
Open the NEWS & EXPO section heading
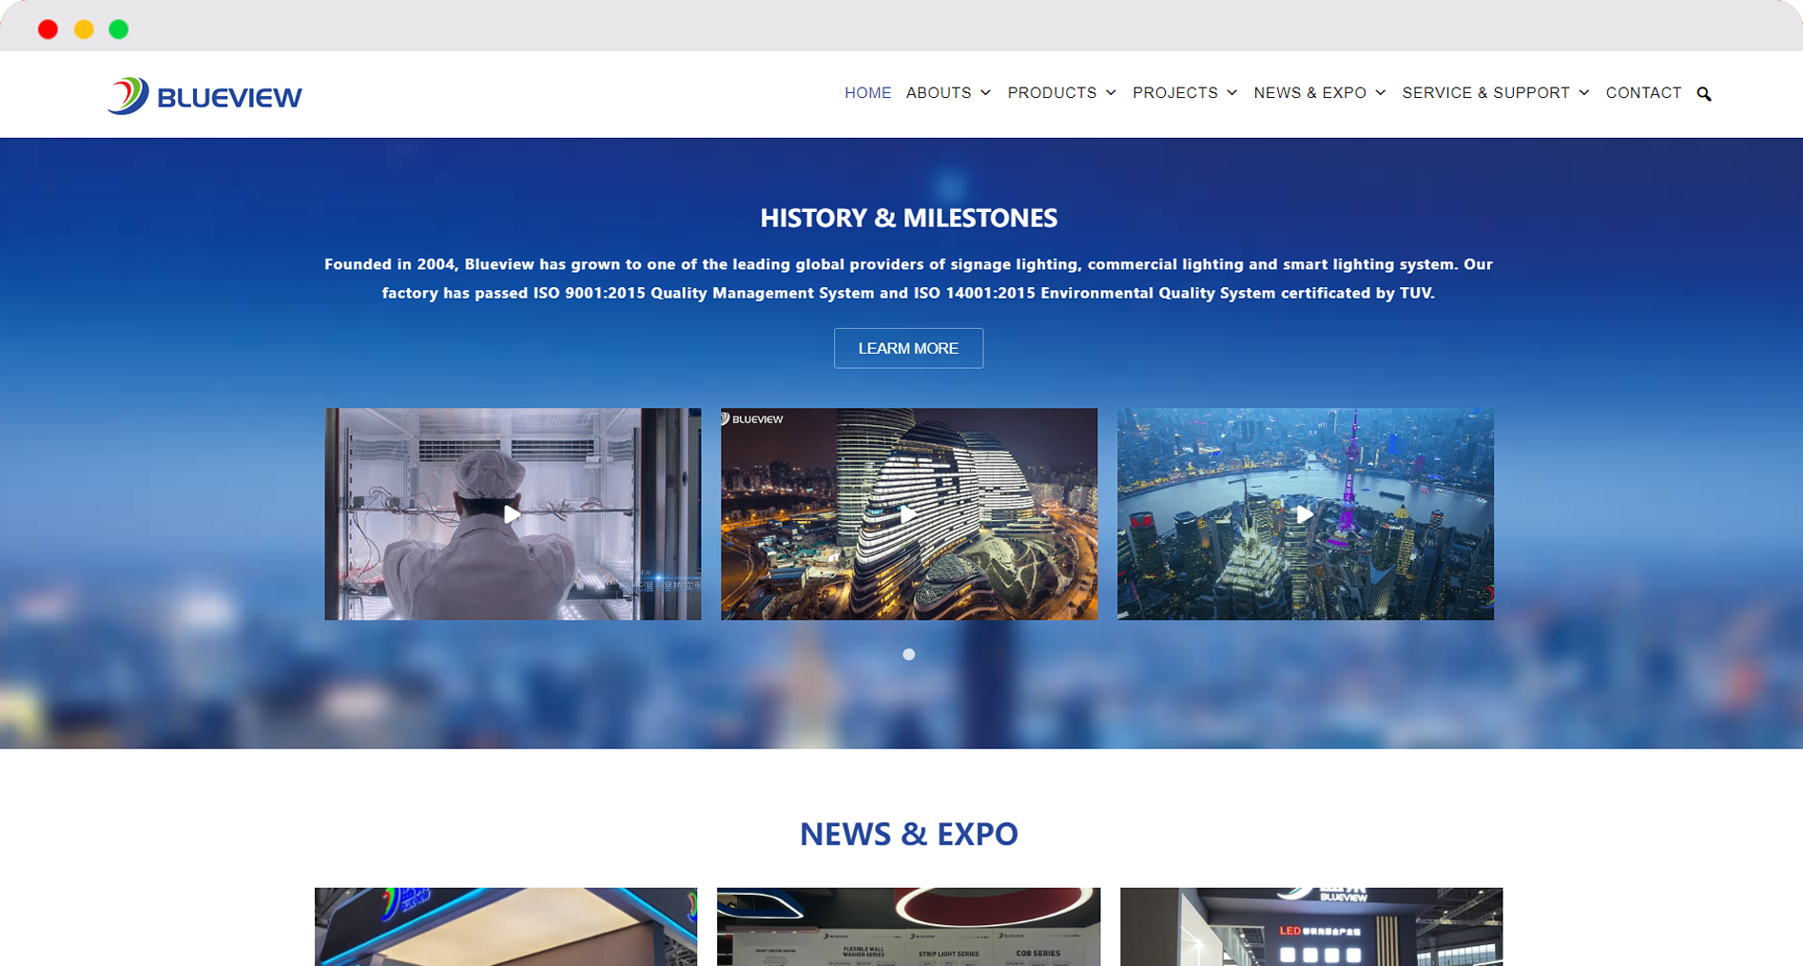(x=908, y=834)
